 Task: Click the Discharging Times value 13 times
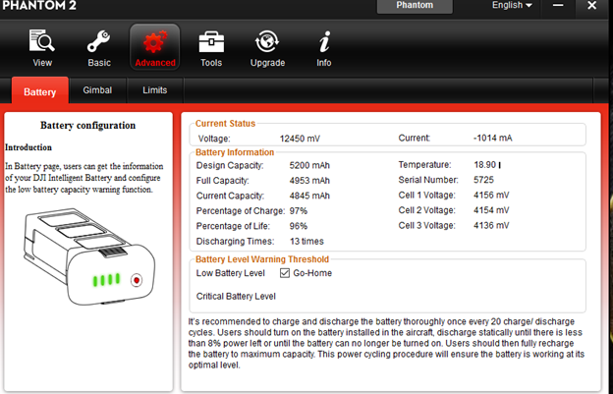(306, 242)
